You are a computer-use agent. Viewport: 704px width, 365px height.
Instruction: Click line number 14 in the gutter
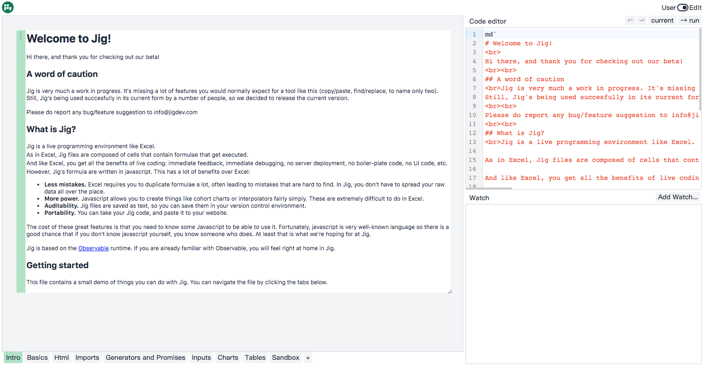[x=473, y=151]
